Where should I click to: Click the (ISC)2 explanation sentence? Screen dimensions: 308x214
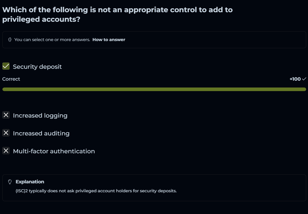[x=96, y=191]
